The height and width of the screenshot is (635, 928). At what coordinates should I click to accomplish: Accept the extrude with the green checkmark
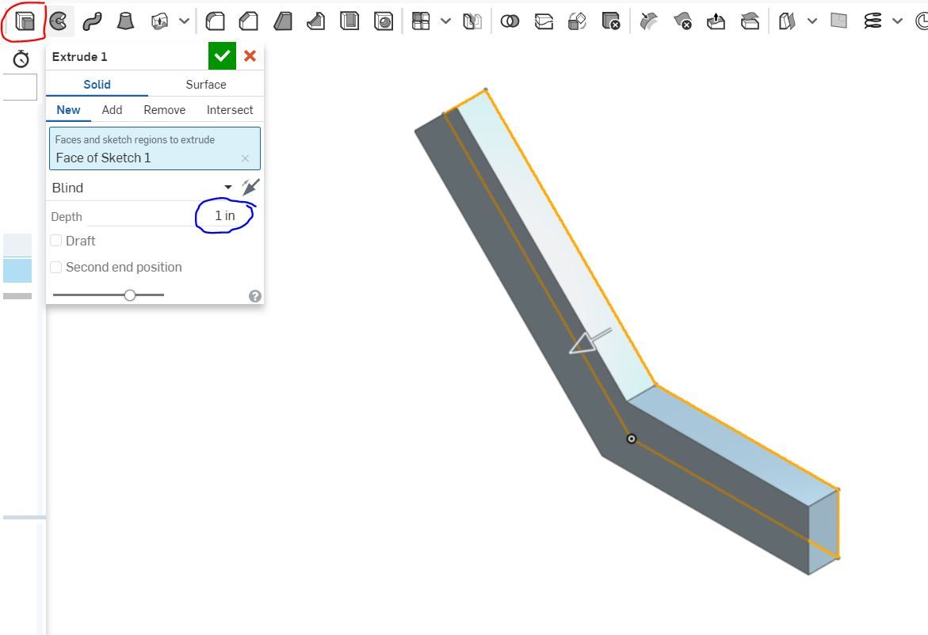(x=222, y=55)
